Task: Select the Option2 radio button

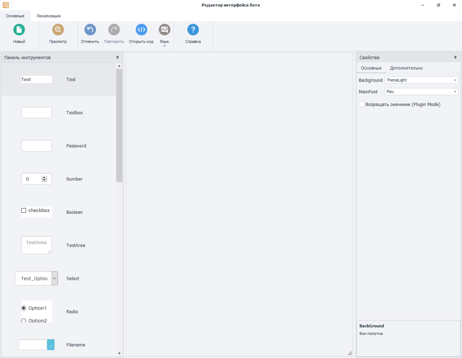Action: coord(23,320)
